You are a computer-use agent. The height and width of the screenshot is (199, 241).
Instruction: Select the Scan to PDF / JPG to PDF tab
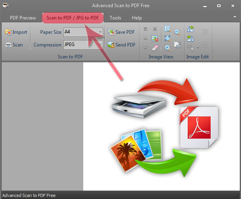coord(73,18)
